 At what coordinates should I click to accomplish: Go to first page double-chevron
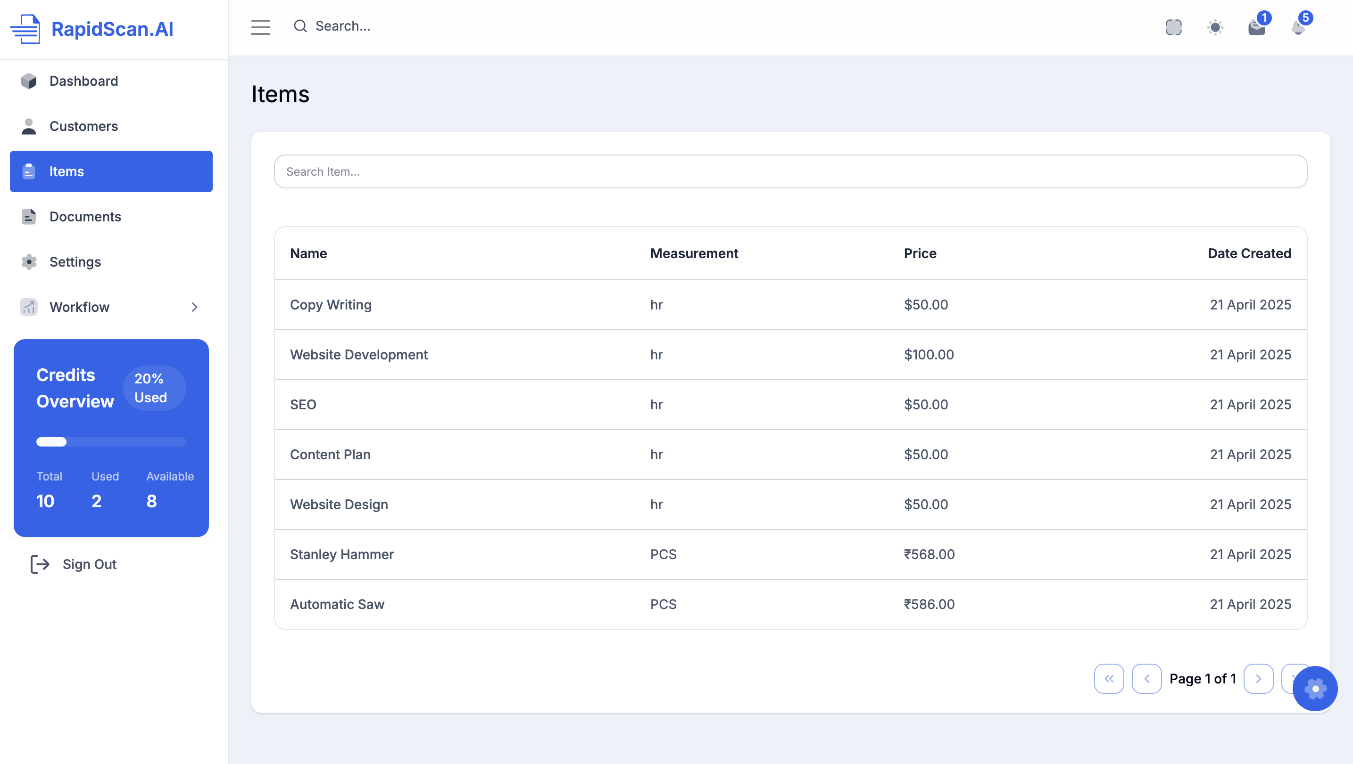[x=1109, y=678]
